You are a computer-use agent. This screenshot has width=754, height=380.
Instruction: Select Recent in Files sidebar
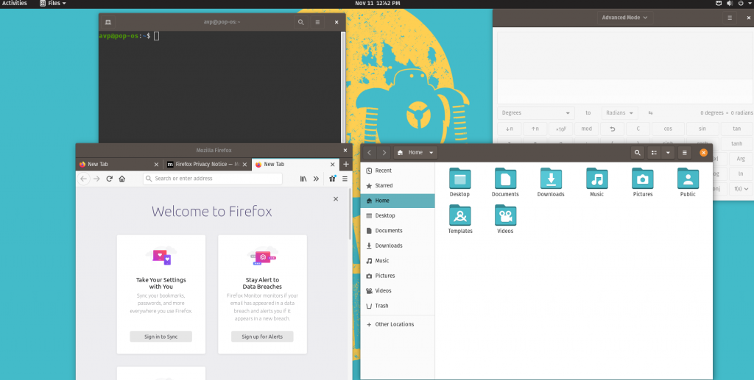tap(398, 171)
